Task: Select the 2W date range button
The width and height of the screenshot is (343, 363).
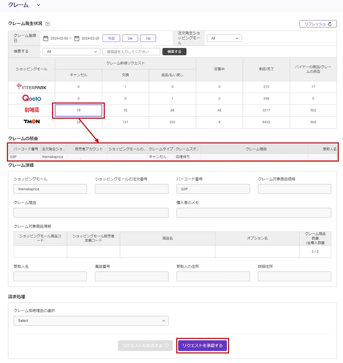Action: (x=130, y=39)
